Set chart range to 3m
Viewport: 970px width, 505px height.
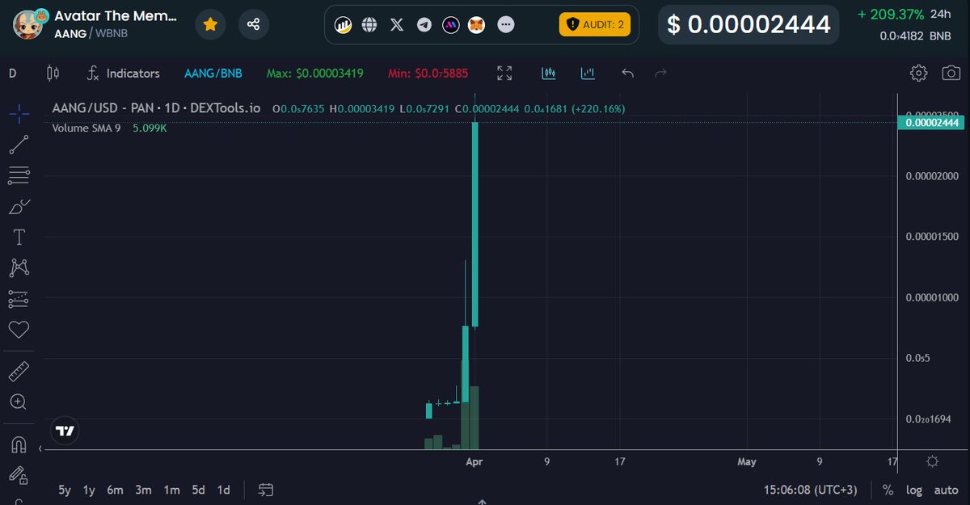tap(143, 490)
